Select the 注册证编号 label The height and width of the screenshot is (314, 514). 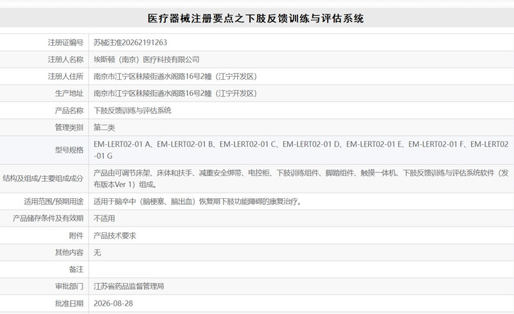66,42
